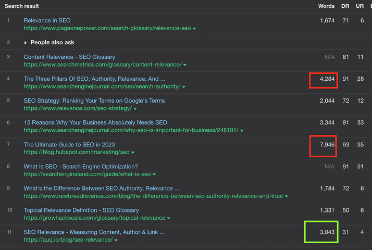Open 'Content Relevance - SEO Glossary' title
This screenshot has height=250, width=372.
pyautogui.click(x=69, y=57)
